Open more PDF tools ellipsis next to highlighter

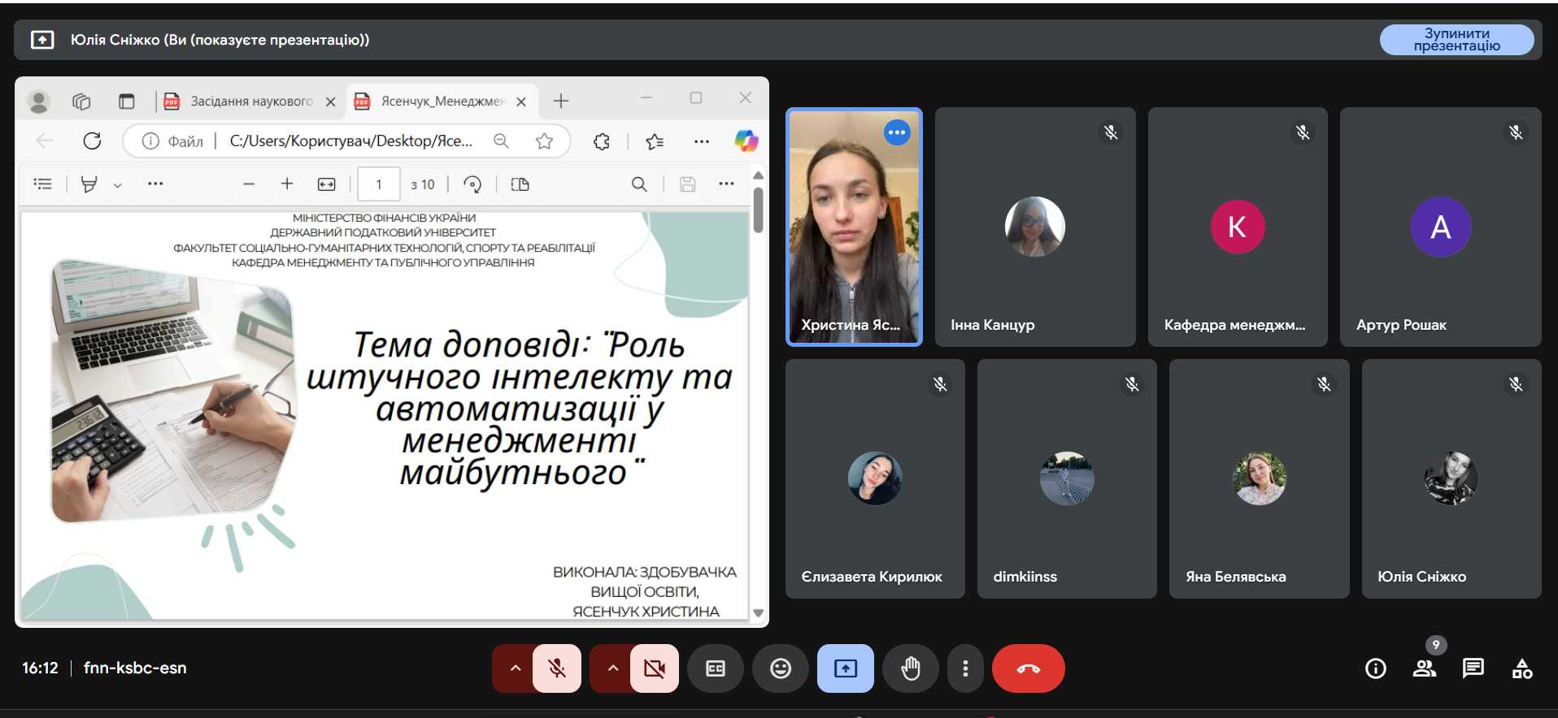coord(155,184)
